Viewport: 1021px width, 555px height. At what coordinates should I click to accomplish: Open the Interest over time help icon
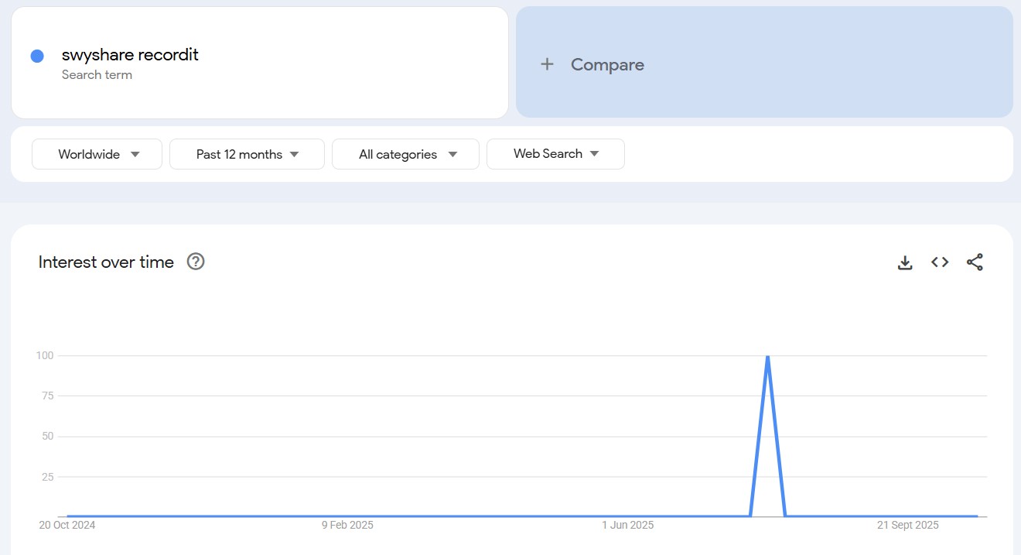click(x=196, y=262)
